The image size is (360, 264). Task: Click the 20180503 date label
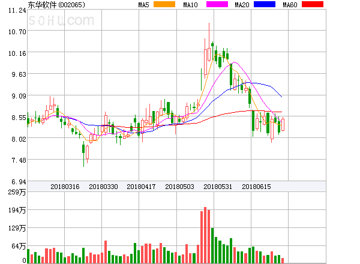click(179, 187)
